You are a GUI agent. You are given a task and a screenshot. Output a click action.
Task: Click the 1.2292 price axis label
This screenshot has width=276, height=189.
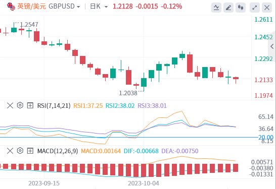(x=263, y=59)
